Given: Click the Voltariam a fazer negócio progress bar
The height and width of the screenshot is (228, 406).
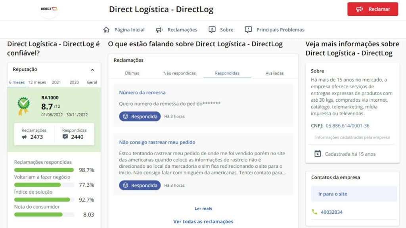Looking at the screenshot, I should pyautogui.click(x=44, y=184).
